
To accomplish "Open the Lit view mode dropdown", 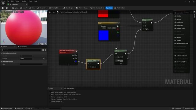I will [16, 12].
